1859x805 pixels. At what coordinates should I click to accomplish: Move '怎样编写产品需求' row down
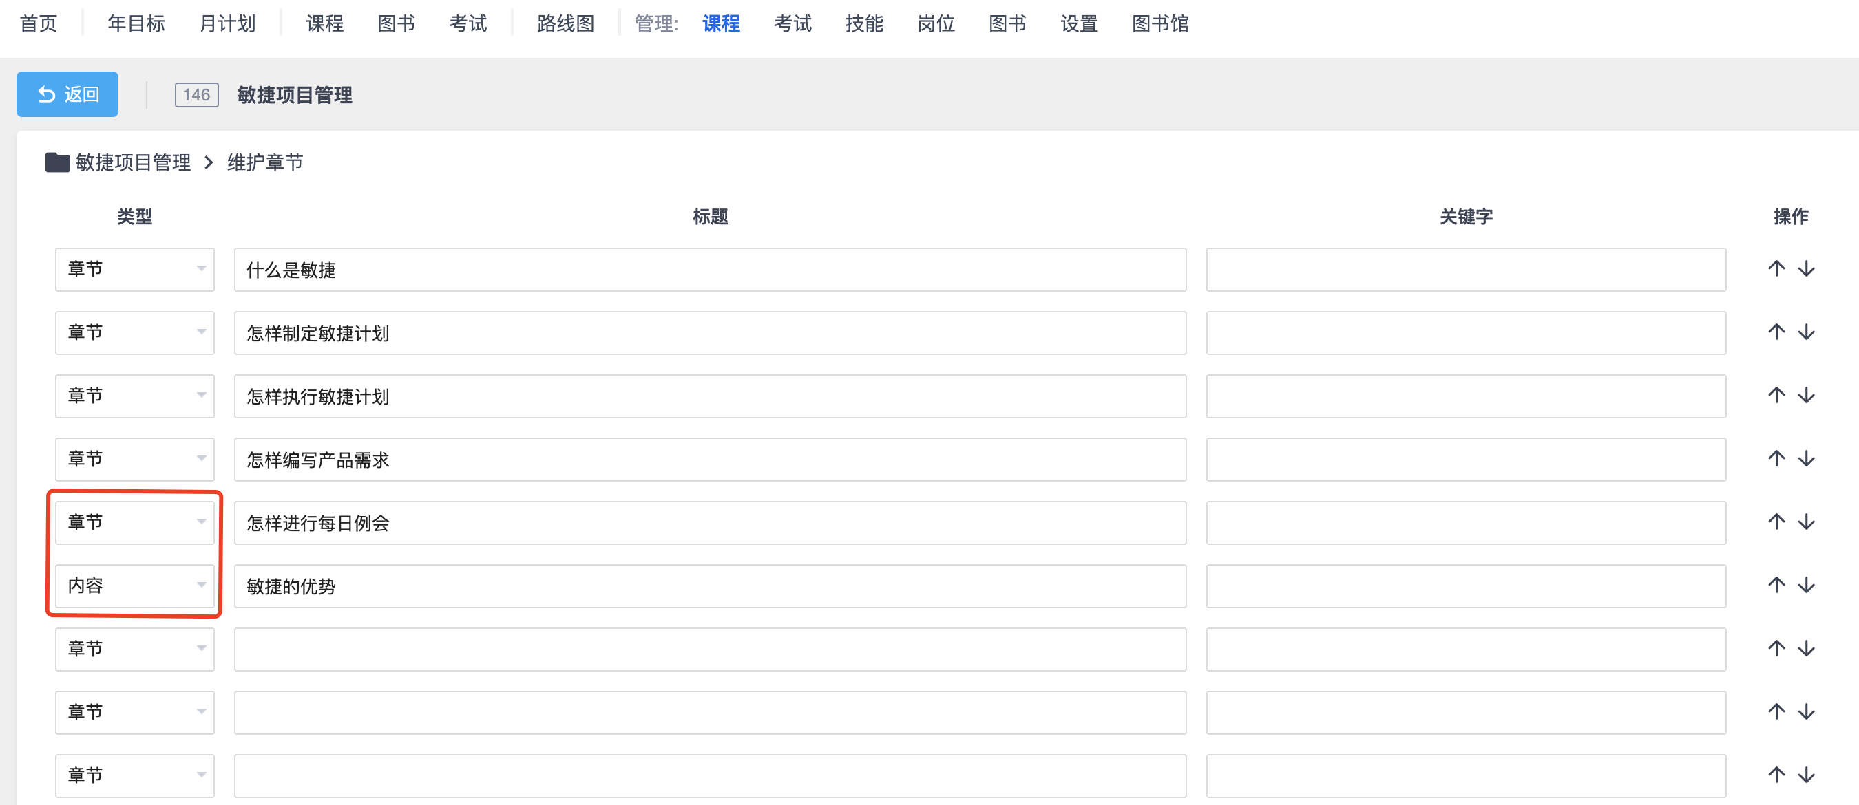coord(1806,459)
